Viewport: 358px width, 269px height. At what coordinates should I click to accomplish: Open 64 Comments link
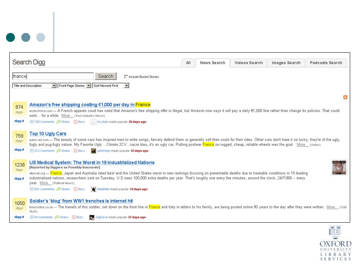tap(43, 217)
